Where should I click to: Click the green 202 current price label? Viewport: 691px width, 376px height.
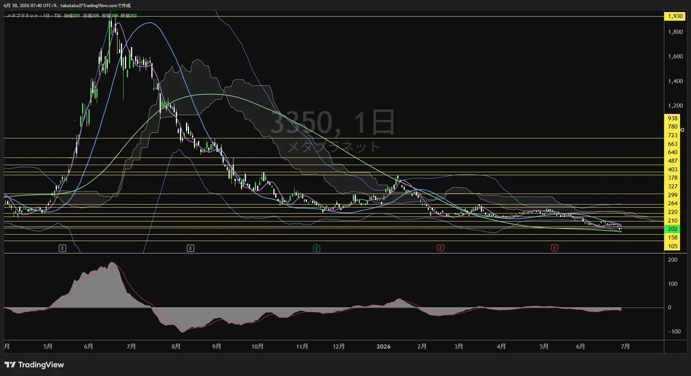point(673,229)
